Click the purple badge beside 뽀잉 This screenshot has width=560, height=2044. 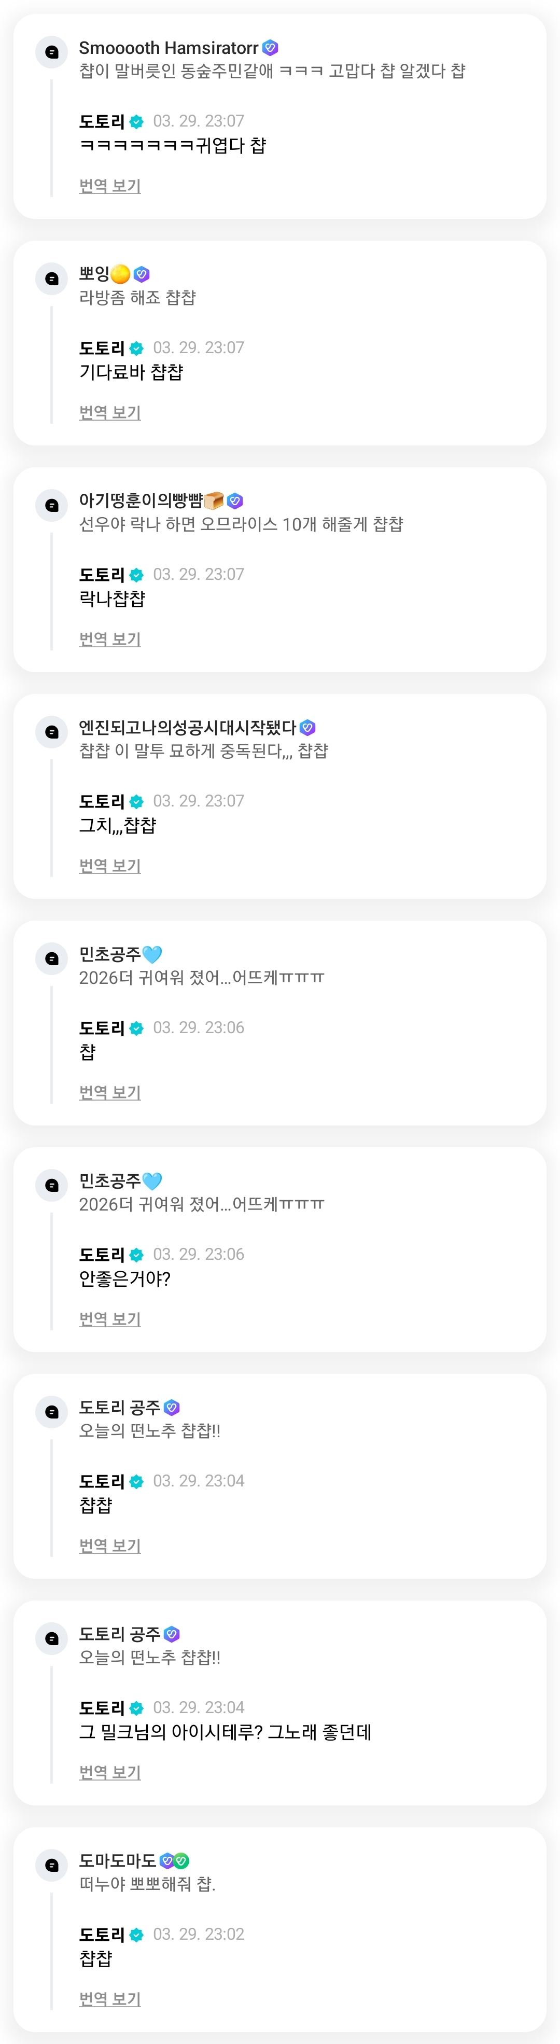[x=142, y=274]
